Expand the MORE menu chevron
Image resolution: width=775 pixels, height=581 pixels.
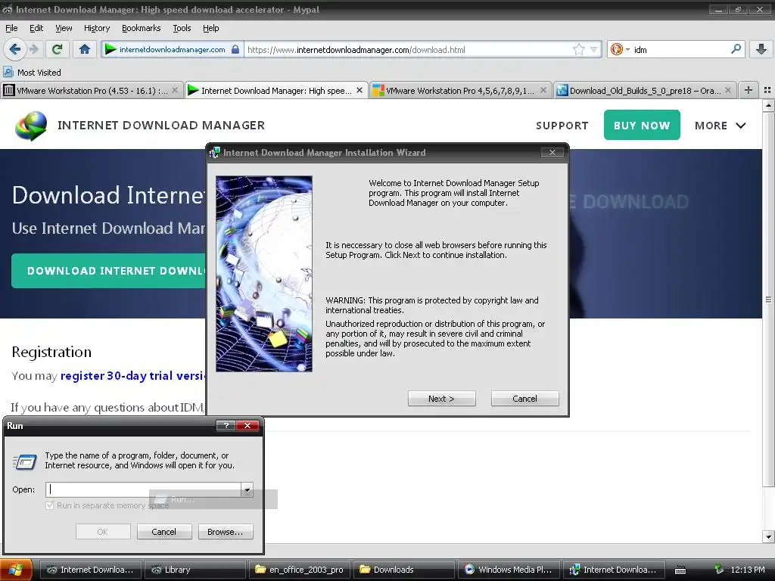point(740,126)
